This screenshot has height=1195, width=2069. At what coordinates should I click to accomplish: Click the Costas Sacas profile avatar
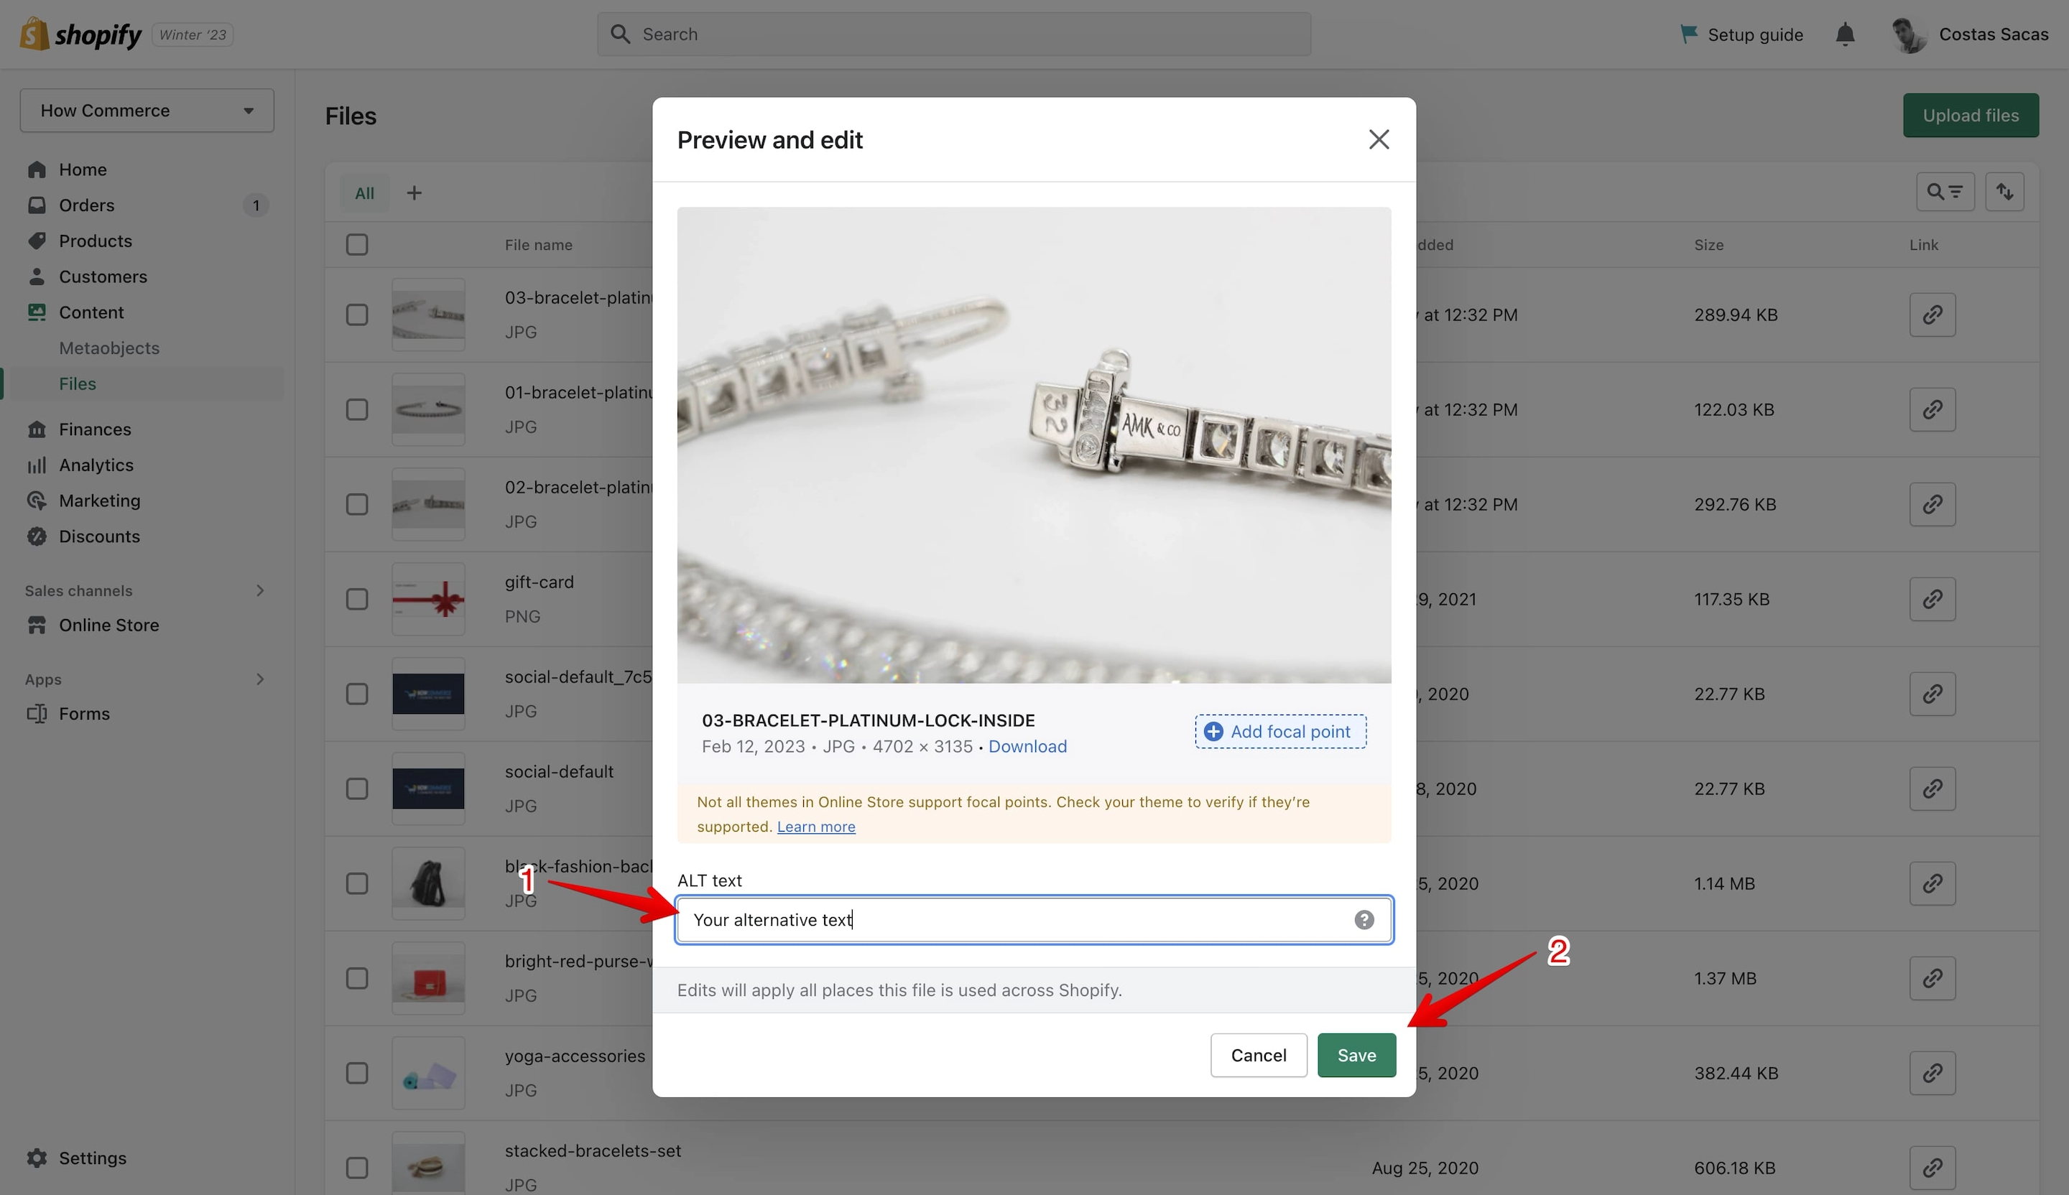click(1909, 34)
